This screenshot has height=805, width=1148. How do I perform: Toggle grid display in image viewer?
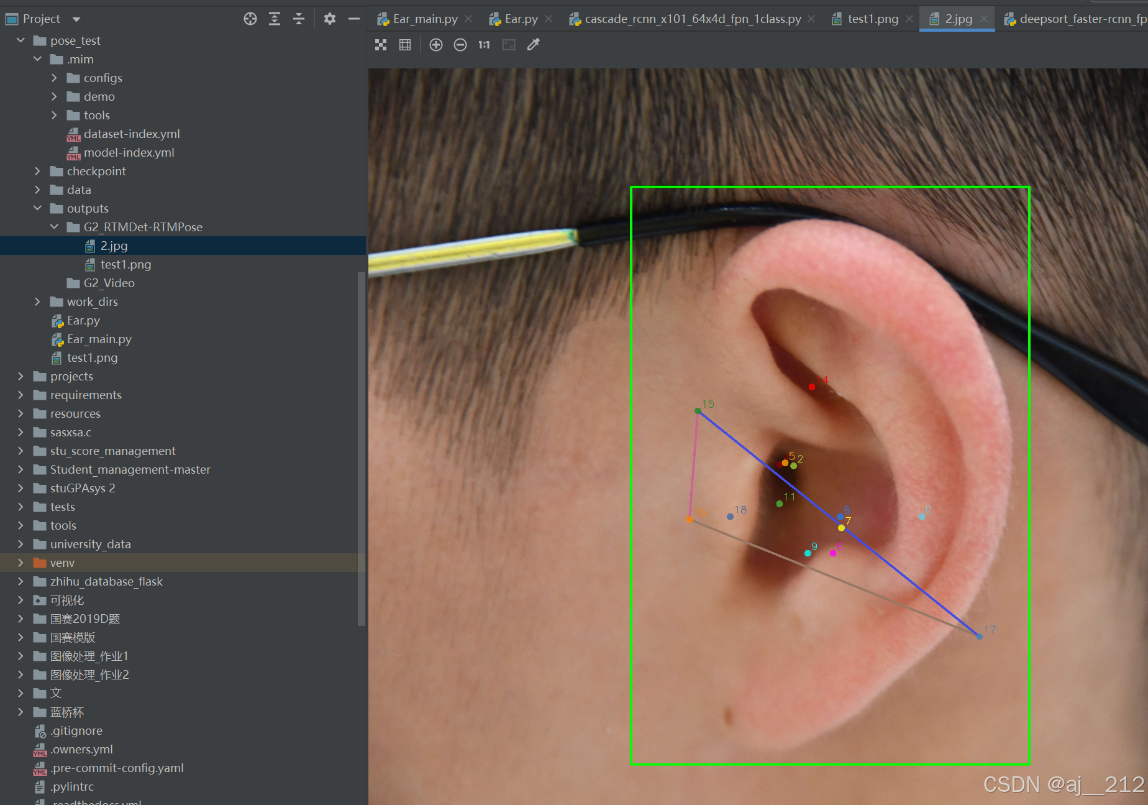click(x=405, y=45)
